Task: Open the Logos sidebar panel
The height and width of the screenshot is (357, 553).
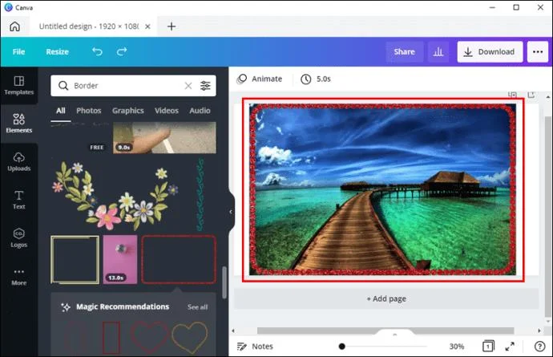Action: point(18,237)
